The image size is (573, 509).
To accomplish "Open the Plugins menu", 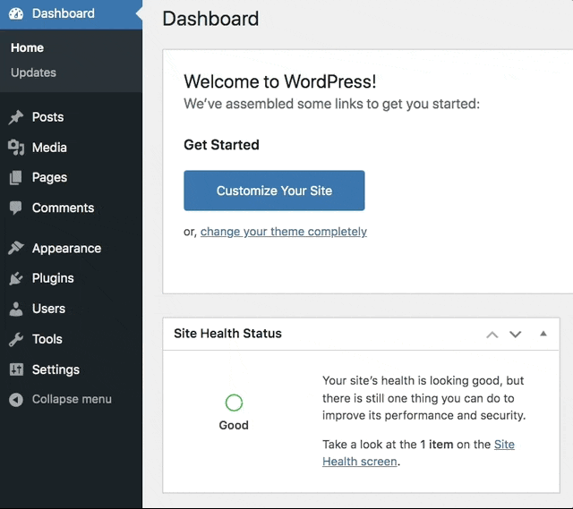I will click(x=72, y=278).
